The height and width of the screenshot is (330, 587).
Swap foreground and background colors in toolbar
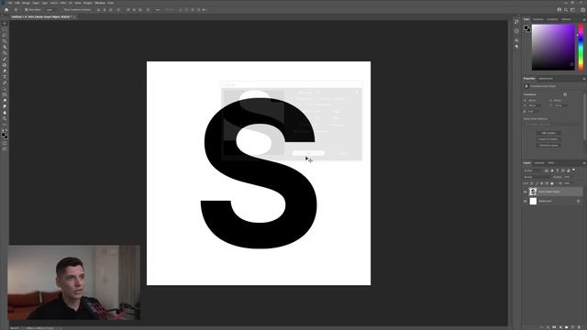(6, 130)
